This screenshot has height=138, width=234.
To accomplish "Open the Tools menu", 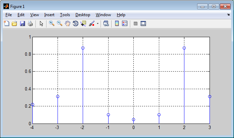I will tap(65, 15).
